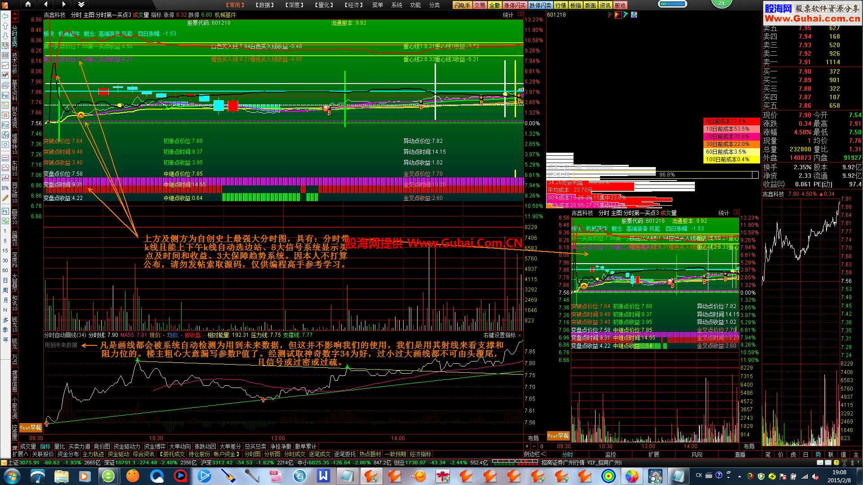Expand the double-chevron toolbar menu
Image resolution: width=863 pixels, height=485 pixels.
pyautogui.click(x=81, y=4)
